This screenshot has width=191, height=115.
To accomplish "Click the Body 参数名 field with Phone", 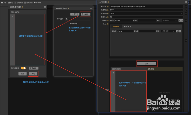I will (125, 31).
